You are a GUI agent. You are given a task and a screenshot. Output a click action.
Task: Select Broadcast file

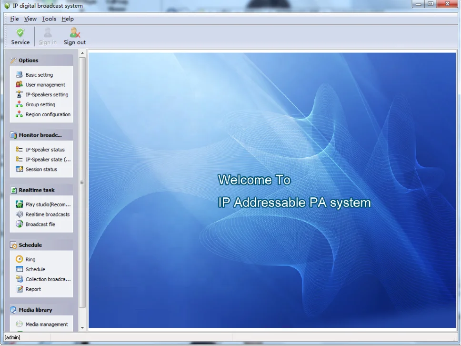[41, 224]
